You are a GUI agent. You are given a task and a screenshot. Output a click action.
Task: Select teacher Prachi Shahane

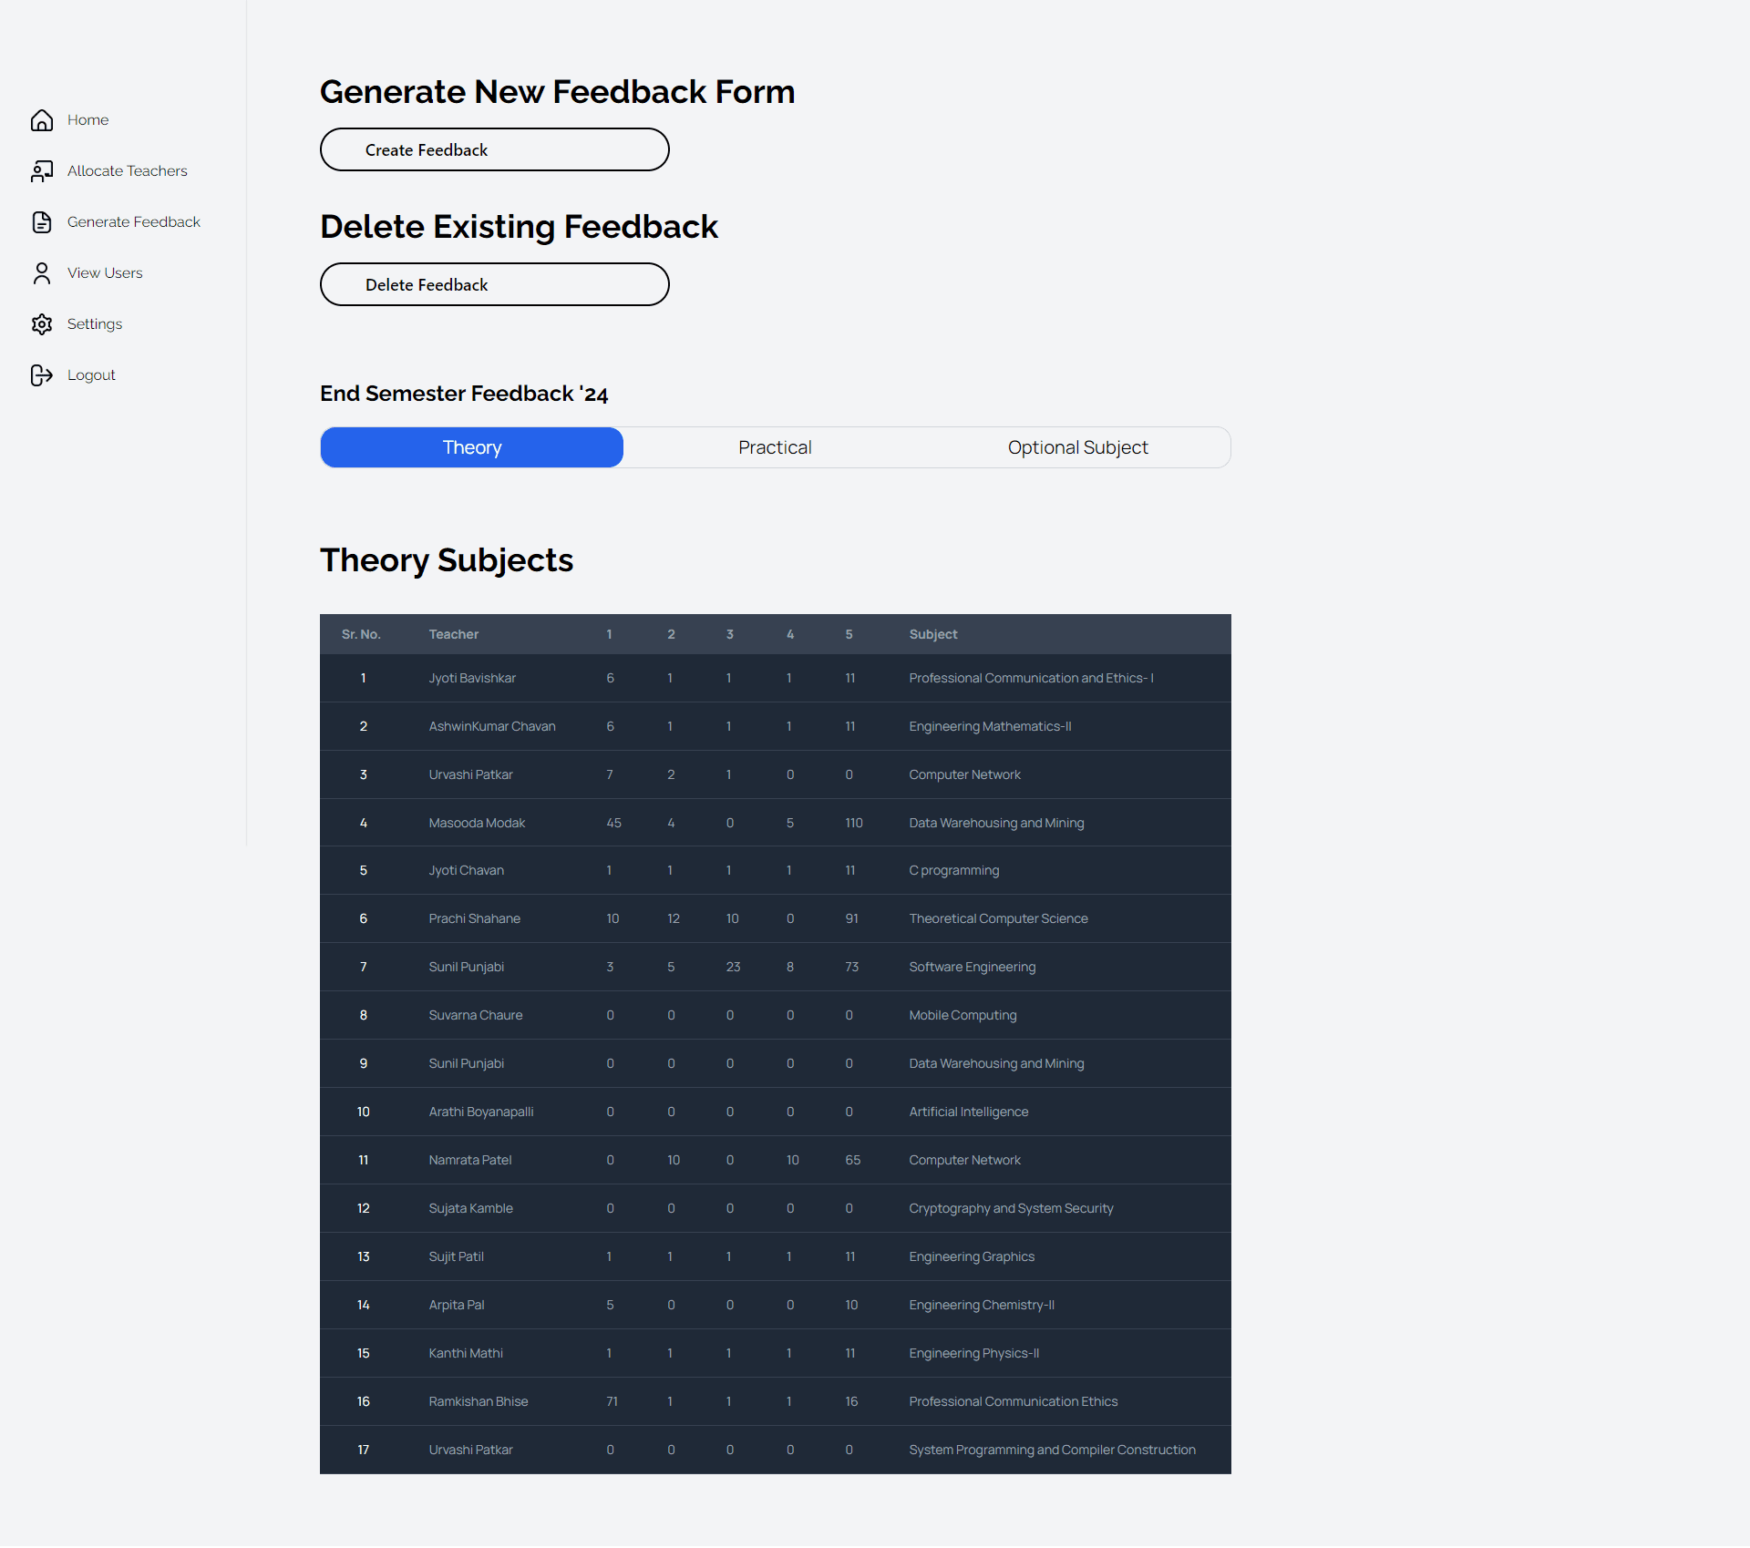[474, 918]
